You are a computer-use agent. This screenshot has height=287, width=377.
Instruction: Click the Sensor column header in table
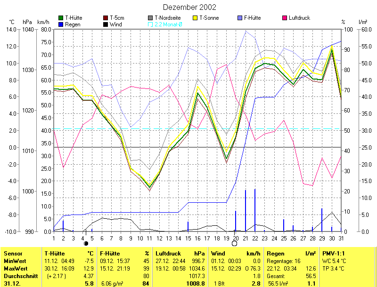pyautogui.click(x=13, y=254)
